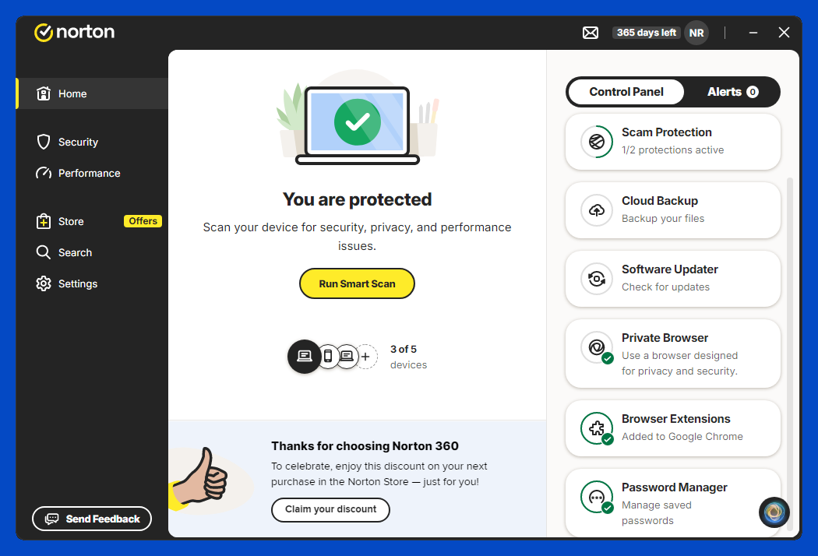Screen dimensions: 818x556
Task: Select the phone device icon
Action: click(x=328, y=356)
